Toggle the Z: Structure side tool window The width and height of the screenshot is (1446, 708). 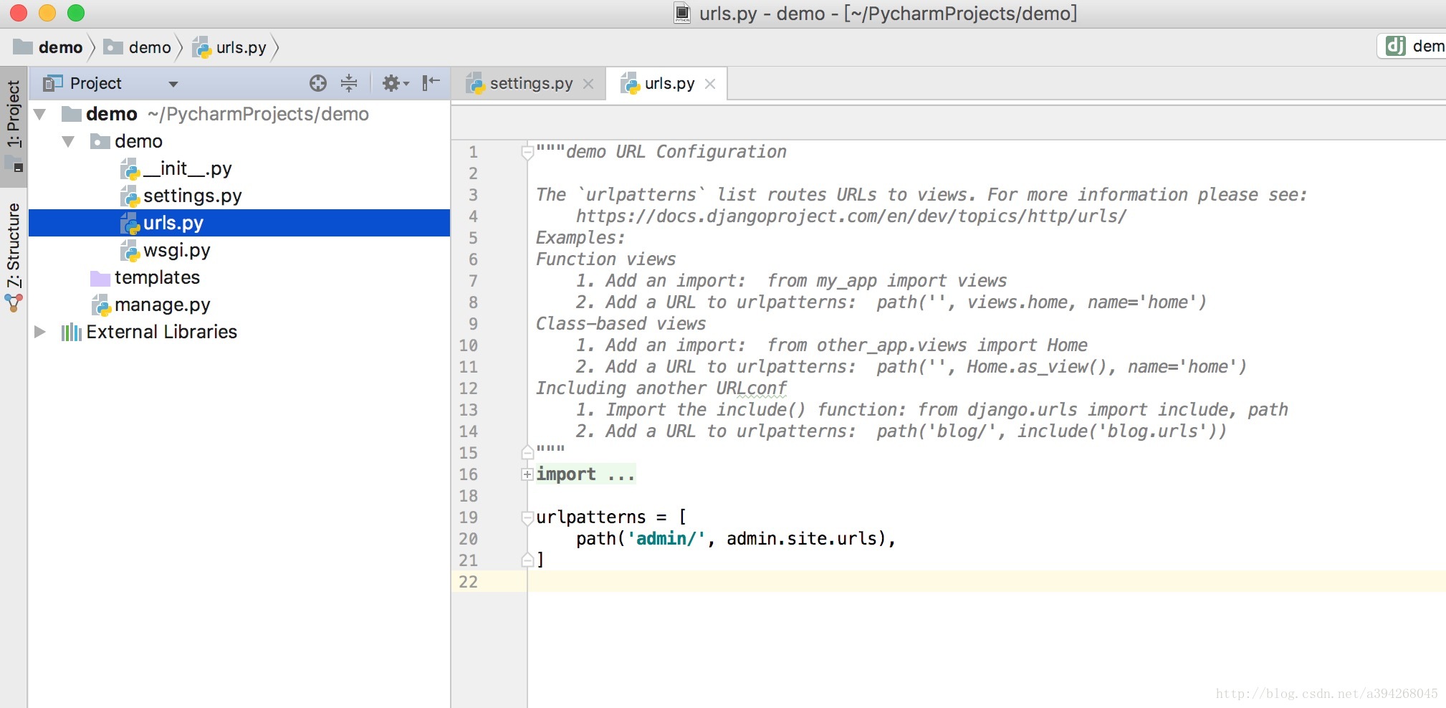pos(14,257)
